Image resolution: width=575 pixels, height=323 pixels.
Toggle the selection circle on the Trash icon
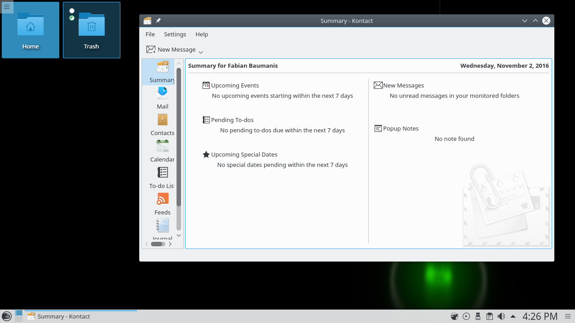(x=72, y=11)
